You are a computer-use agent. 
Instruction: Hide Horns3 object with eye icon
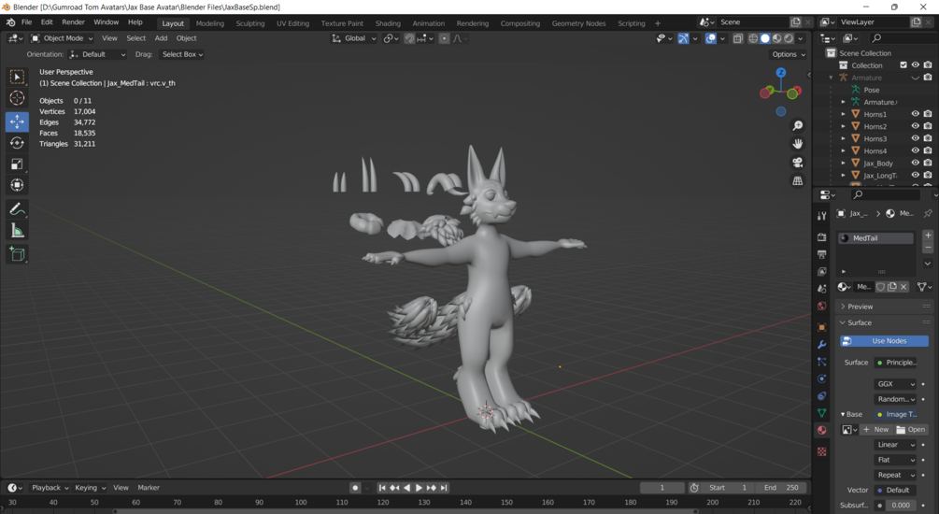[x=915, y=138]
